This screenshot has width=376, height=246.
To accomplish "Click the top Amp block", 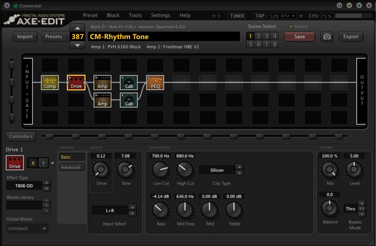I will pyautogui.click(x=102, y=83).
